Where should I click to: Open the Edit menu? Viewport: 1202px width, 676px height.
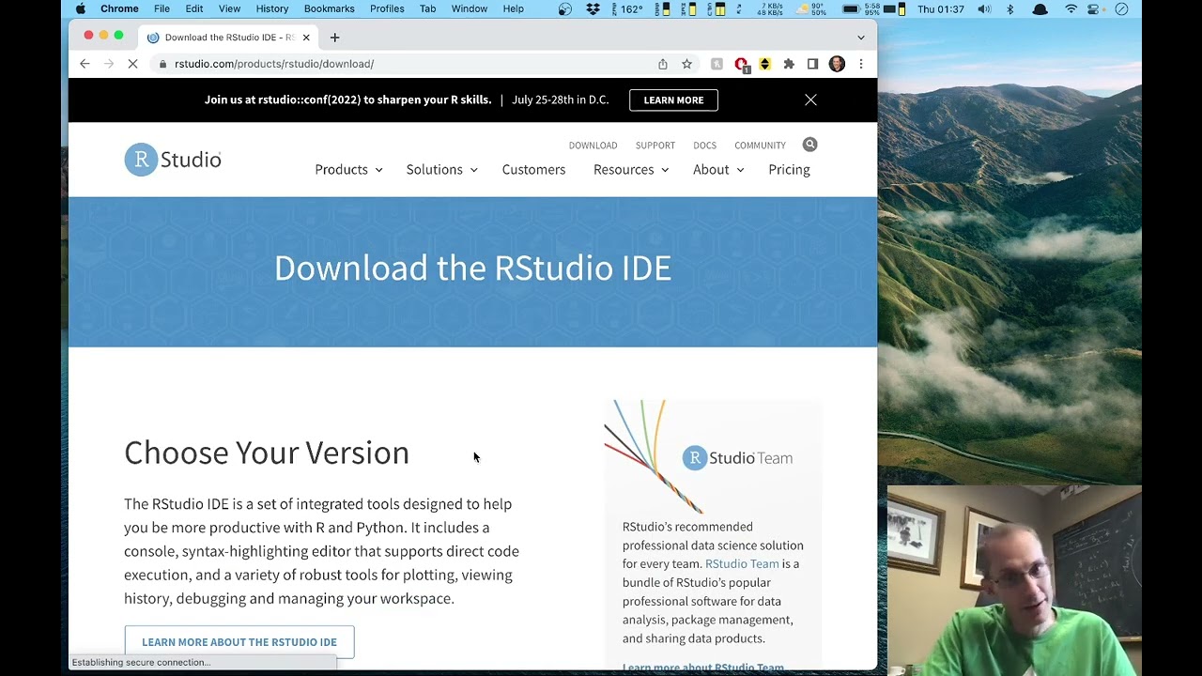194,8
